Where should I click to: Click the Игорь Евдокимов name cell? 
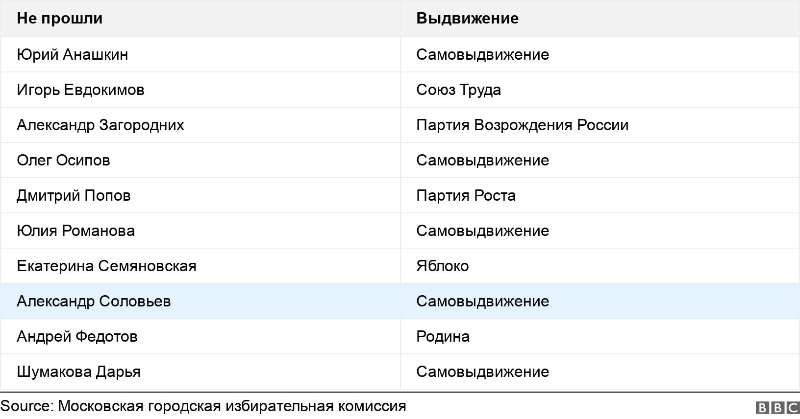(x=80, y=90)
